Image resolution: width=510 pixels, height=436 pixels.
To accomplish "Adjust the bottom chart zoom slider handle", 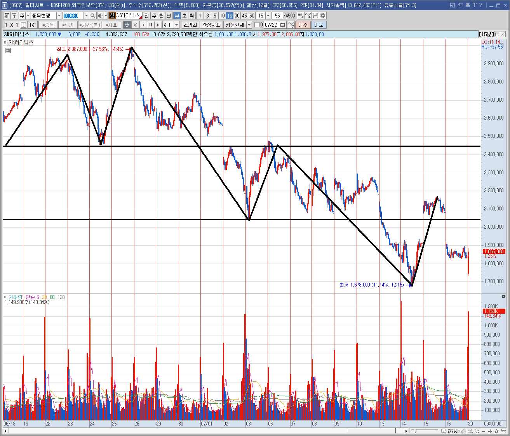I will click(416, 431).
